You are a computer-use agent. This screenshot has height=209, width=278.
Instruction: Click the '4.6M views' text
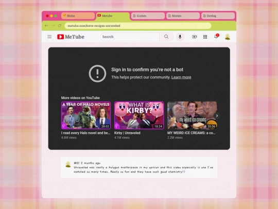(x=69, y=138)
